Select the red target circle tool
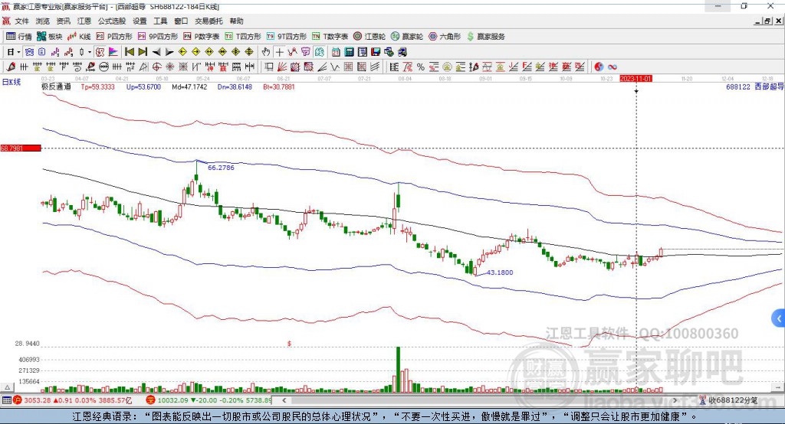Image resolution: width=785 pixels, height=424 pixels. [156, 67]
